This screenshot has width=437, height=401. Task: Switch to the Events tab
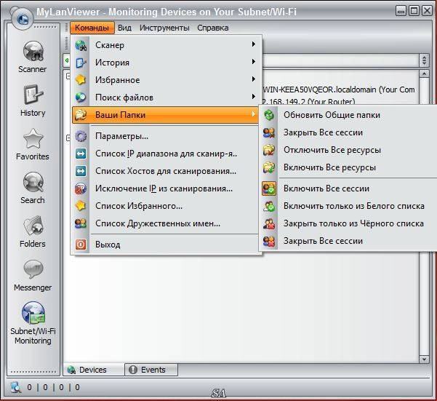click(x=151, y=370)
